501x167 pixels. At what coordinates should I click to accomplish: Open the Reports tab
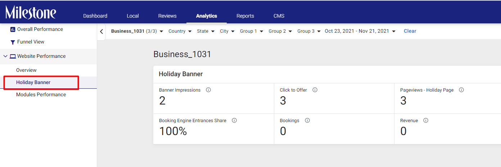click(245, 16)
